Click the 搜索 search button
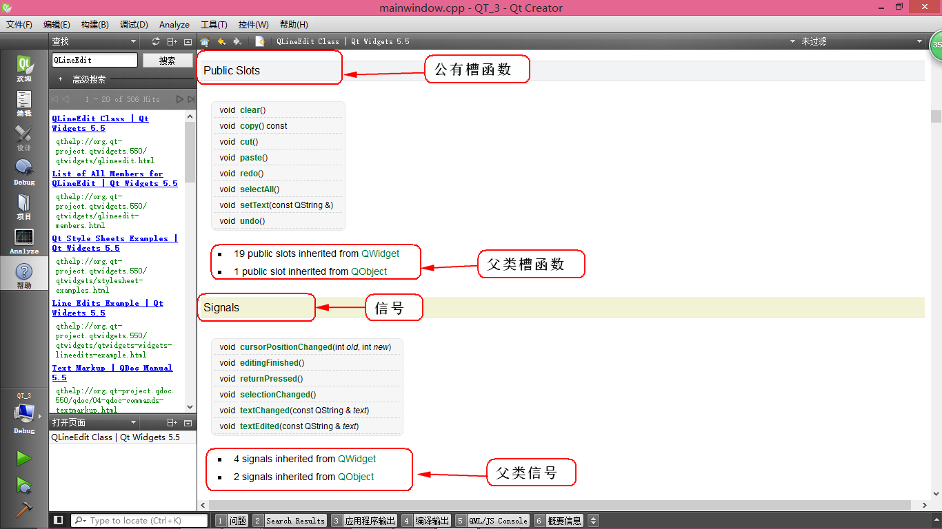The image size is (942, 529). click(168, 61)
